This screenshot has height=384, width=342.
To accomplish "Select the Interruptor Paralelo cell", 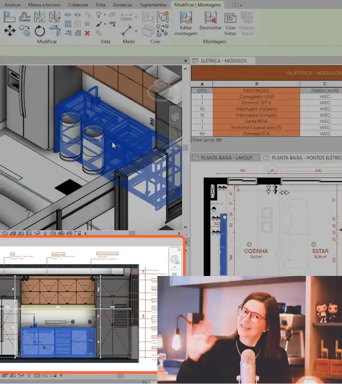I will coord(256,109).
